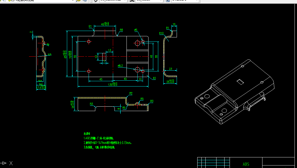Select the 55 dimension right of top view
The image size is (297, 168).
(156, 56)
